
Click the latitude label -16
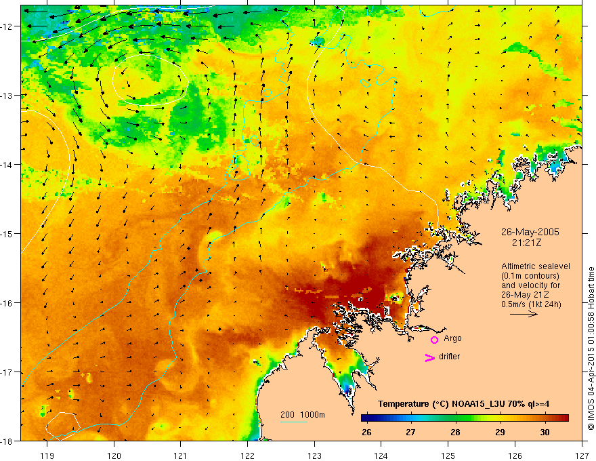pyautogui.click(x=7, y=303)
